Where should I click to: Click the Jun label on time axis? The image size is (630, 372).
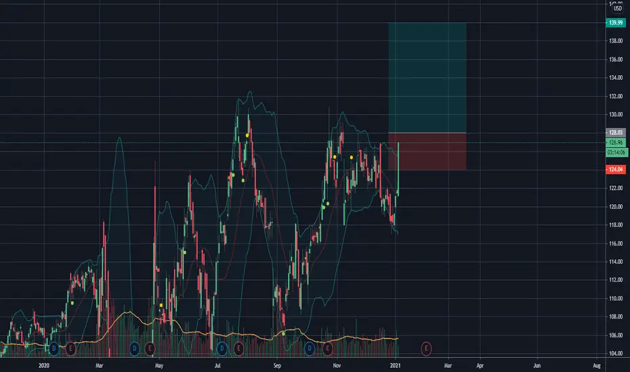pyautogui.click(x=537, y=365)
